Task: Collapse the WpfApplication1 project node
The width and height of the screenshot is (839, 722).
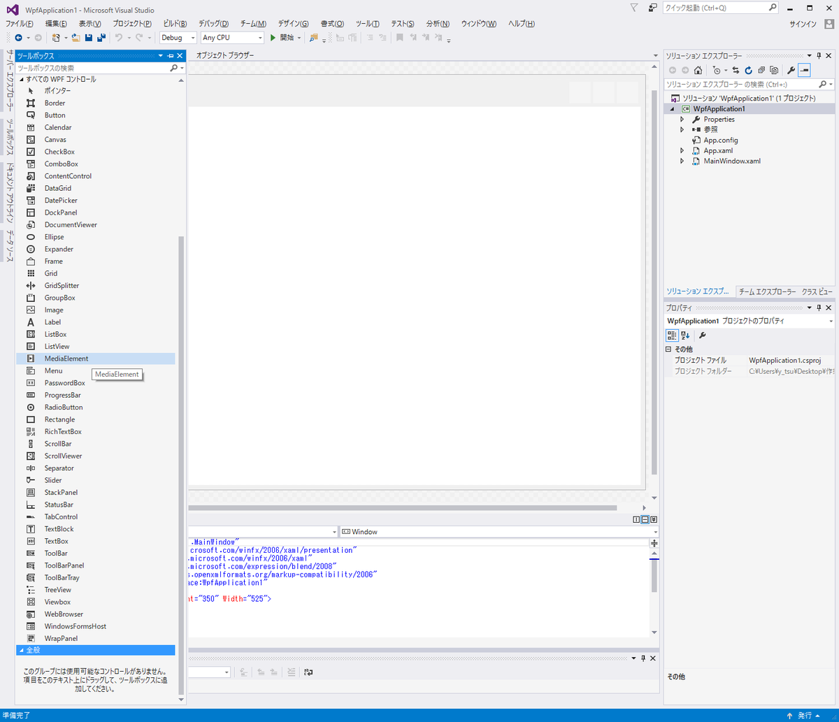Action: [x=673, y=109]
